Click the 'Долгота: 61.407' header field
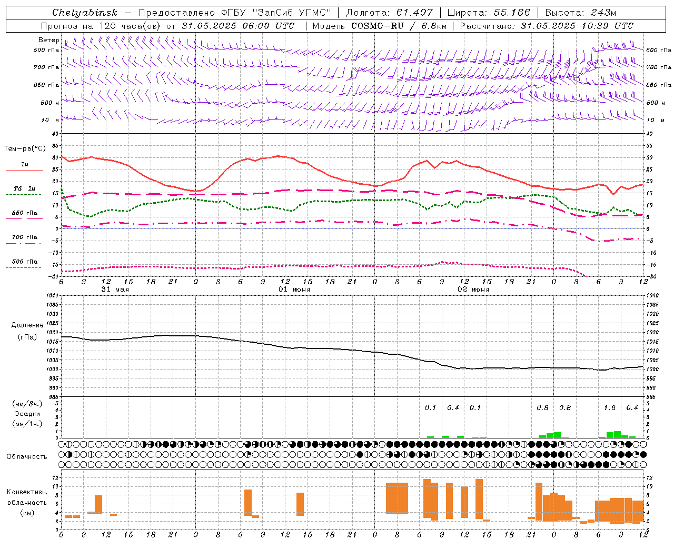Screen dimensions: 674x539 (x=389, y=13)
